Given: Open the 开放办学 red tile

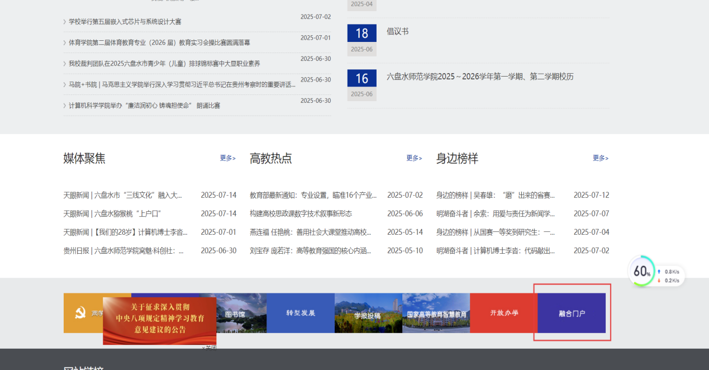Looking at the screenshot, I should (x=503, y=313).
